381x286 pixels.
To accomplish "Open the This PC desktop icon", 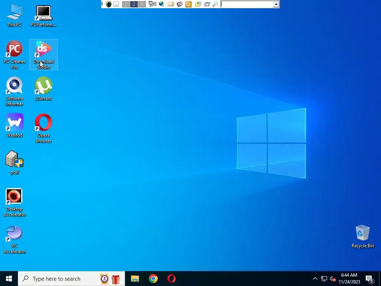I will point(15,16).
